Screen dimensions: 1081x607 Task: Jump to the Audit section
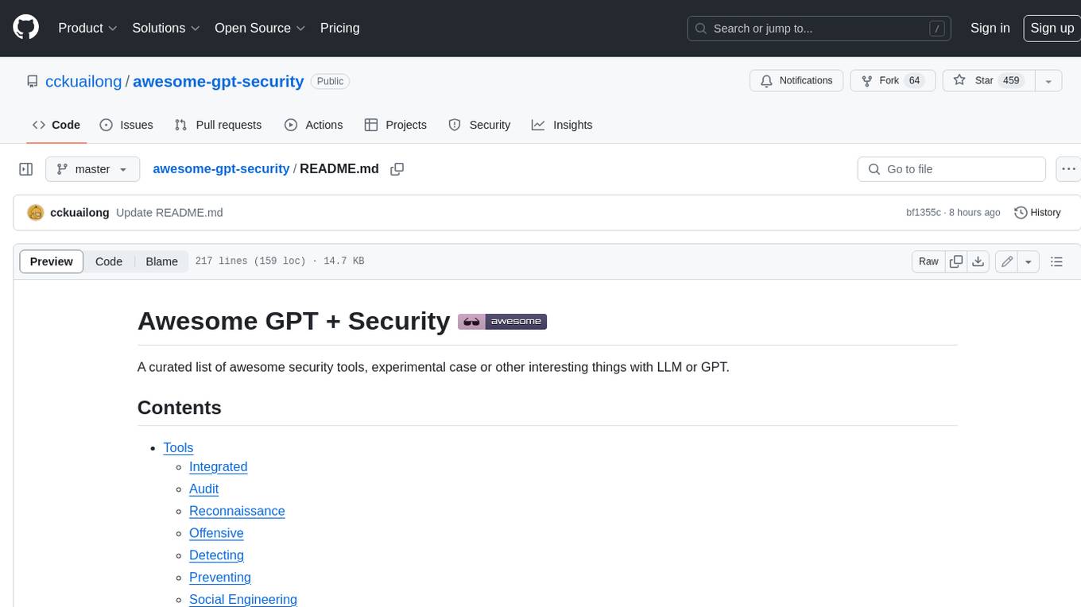click(x=203, y=489)
